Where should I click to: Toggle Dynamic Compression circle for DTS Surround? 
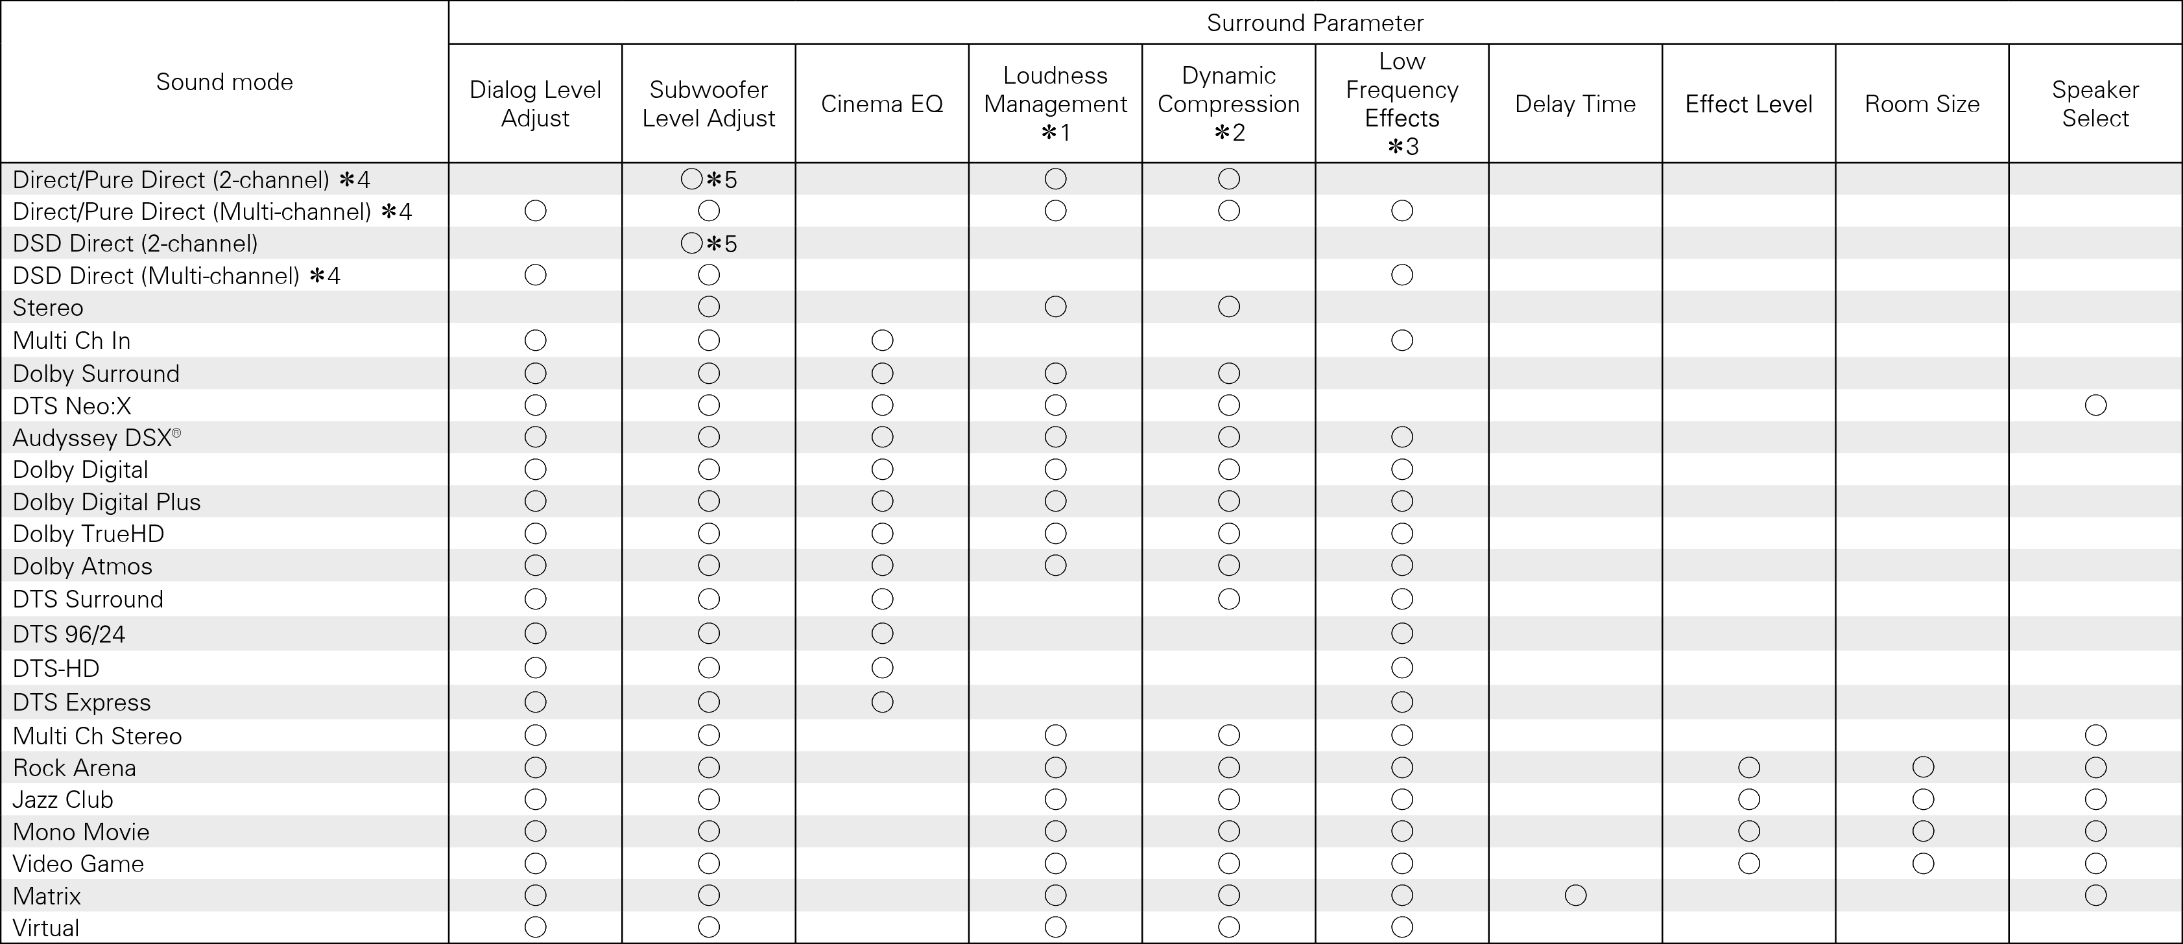pos(1229,600)
